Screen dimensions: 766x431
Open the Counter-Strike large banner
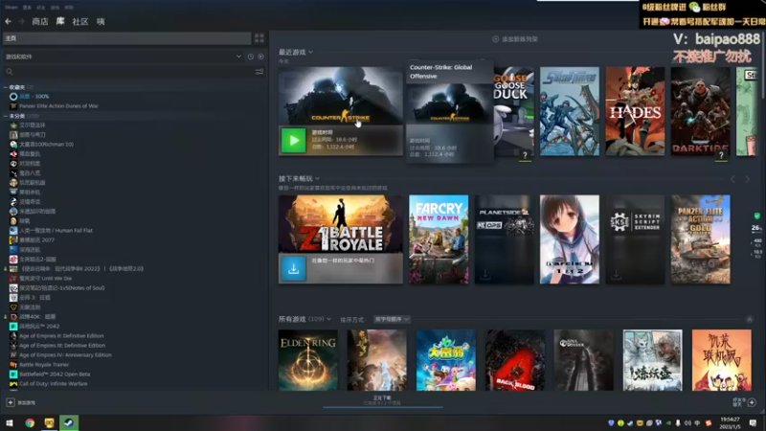click(x=341, y=96)
